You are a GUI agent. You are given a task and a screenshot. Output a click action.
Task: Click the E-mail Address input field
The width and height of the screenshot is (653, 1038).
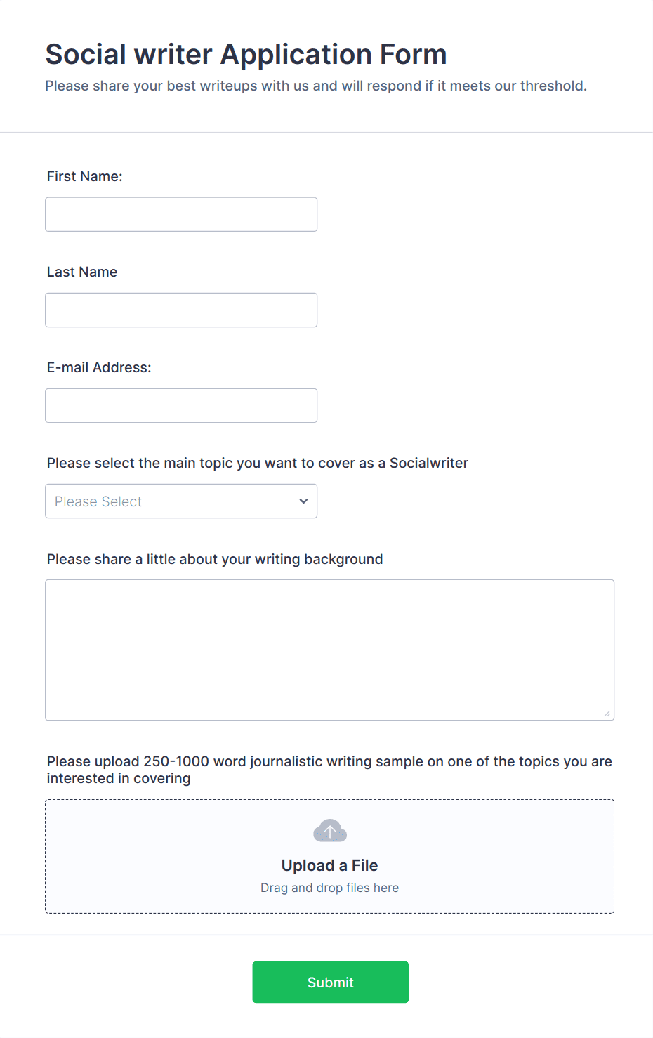181,405
